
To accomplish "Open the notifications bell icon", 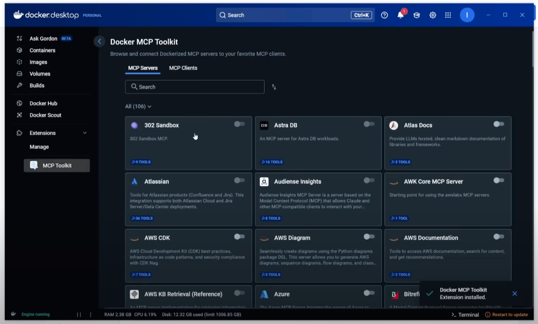I will coord(401,15).
